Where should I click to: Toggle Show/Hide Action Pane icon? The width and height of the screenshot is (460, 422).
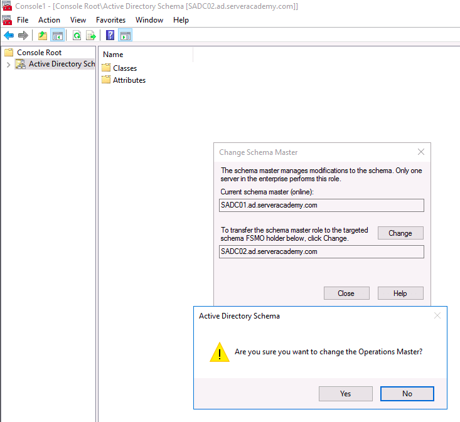coord(125,35)
